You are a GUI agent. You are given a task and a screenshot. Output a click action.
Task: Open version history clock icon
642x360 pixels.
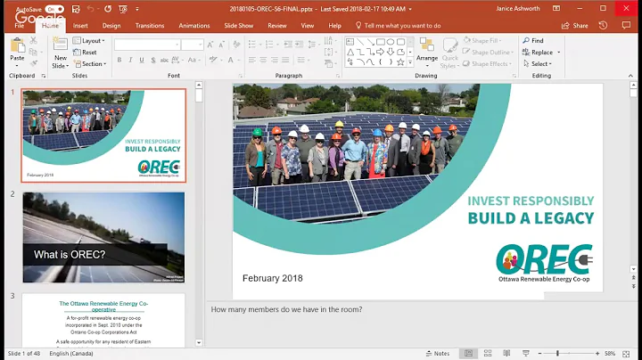click(x=603, y=25)
